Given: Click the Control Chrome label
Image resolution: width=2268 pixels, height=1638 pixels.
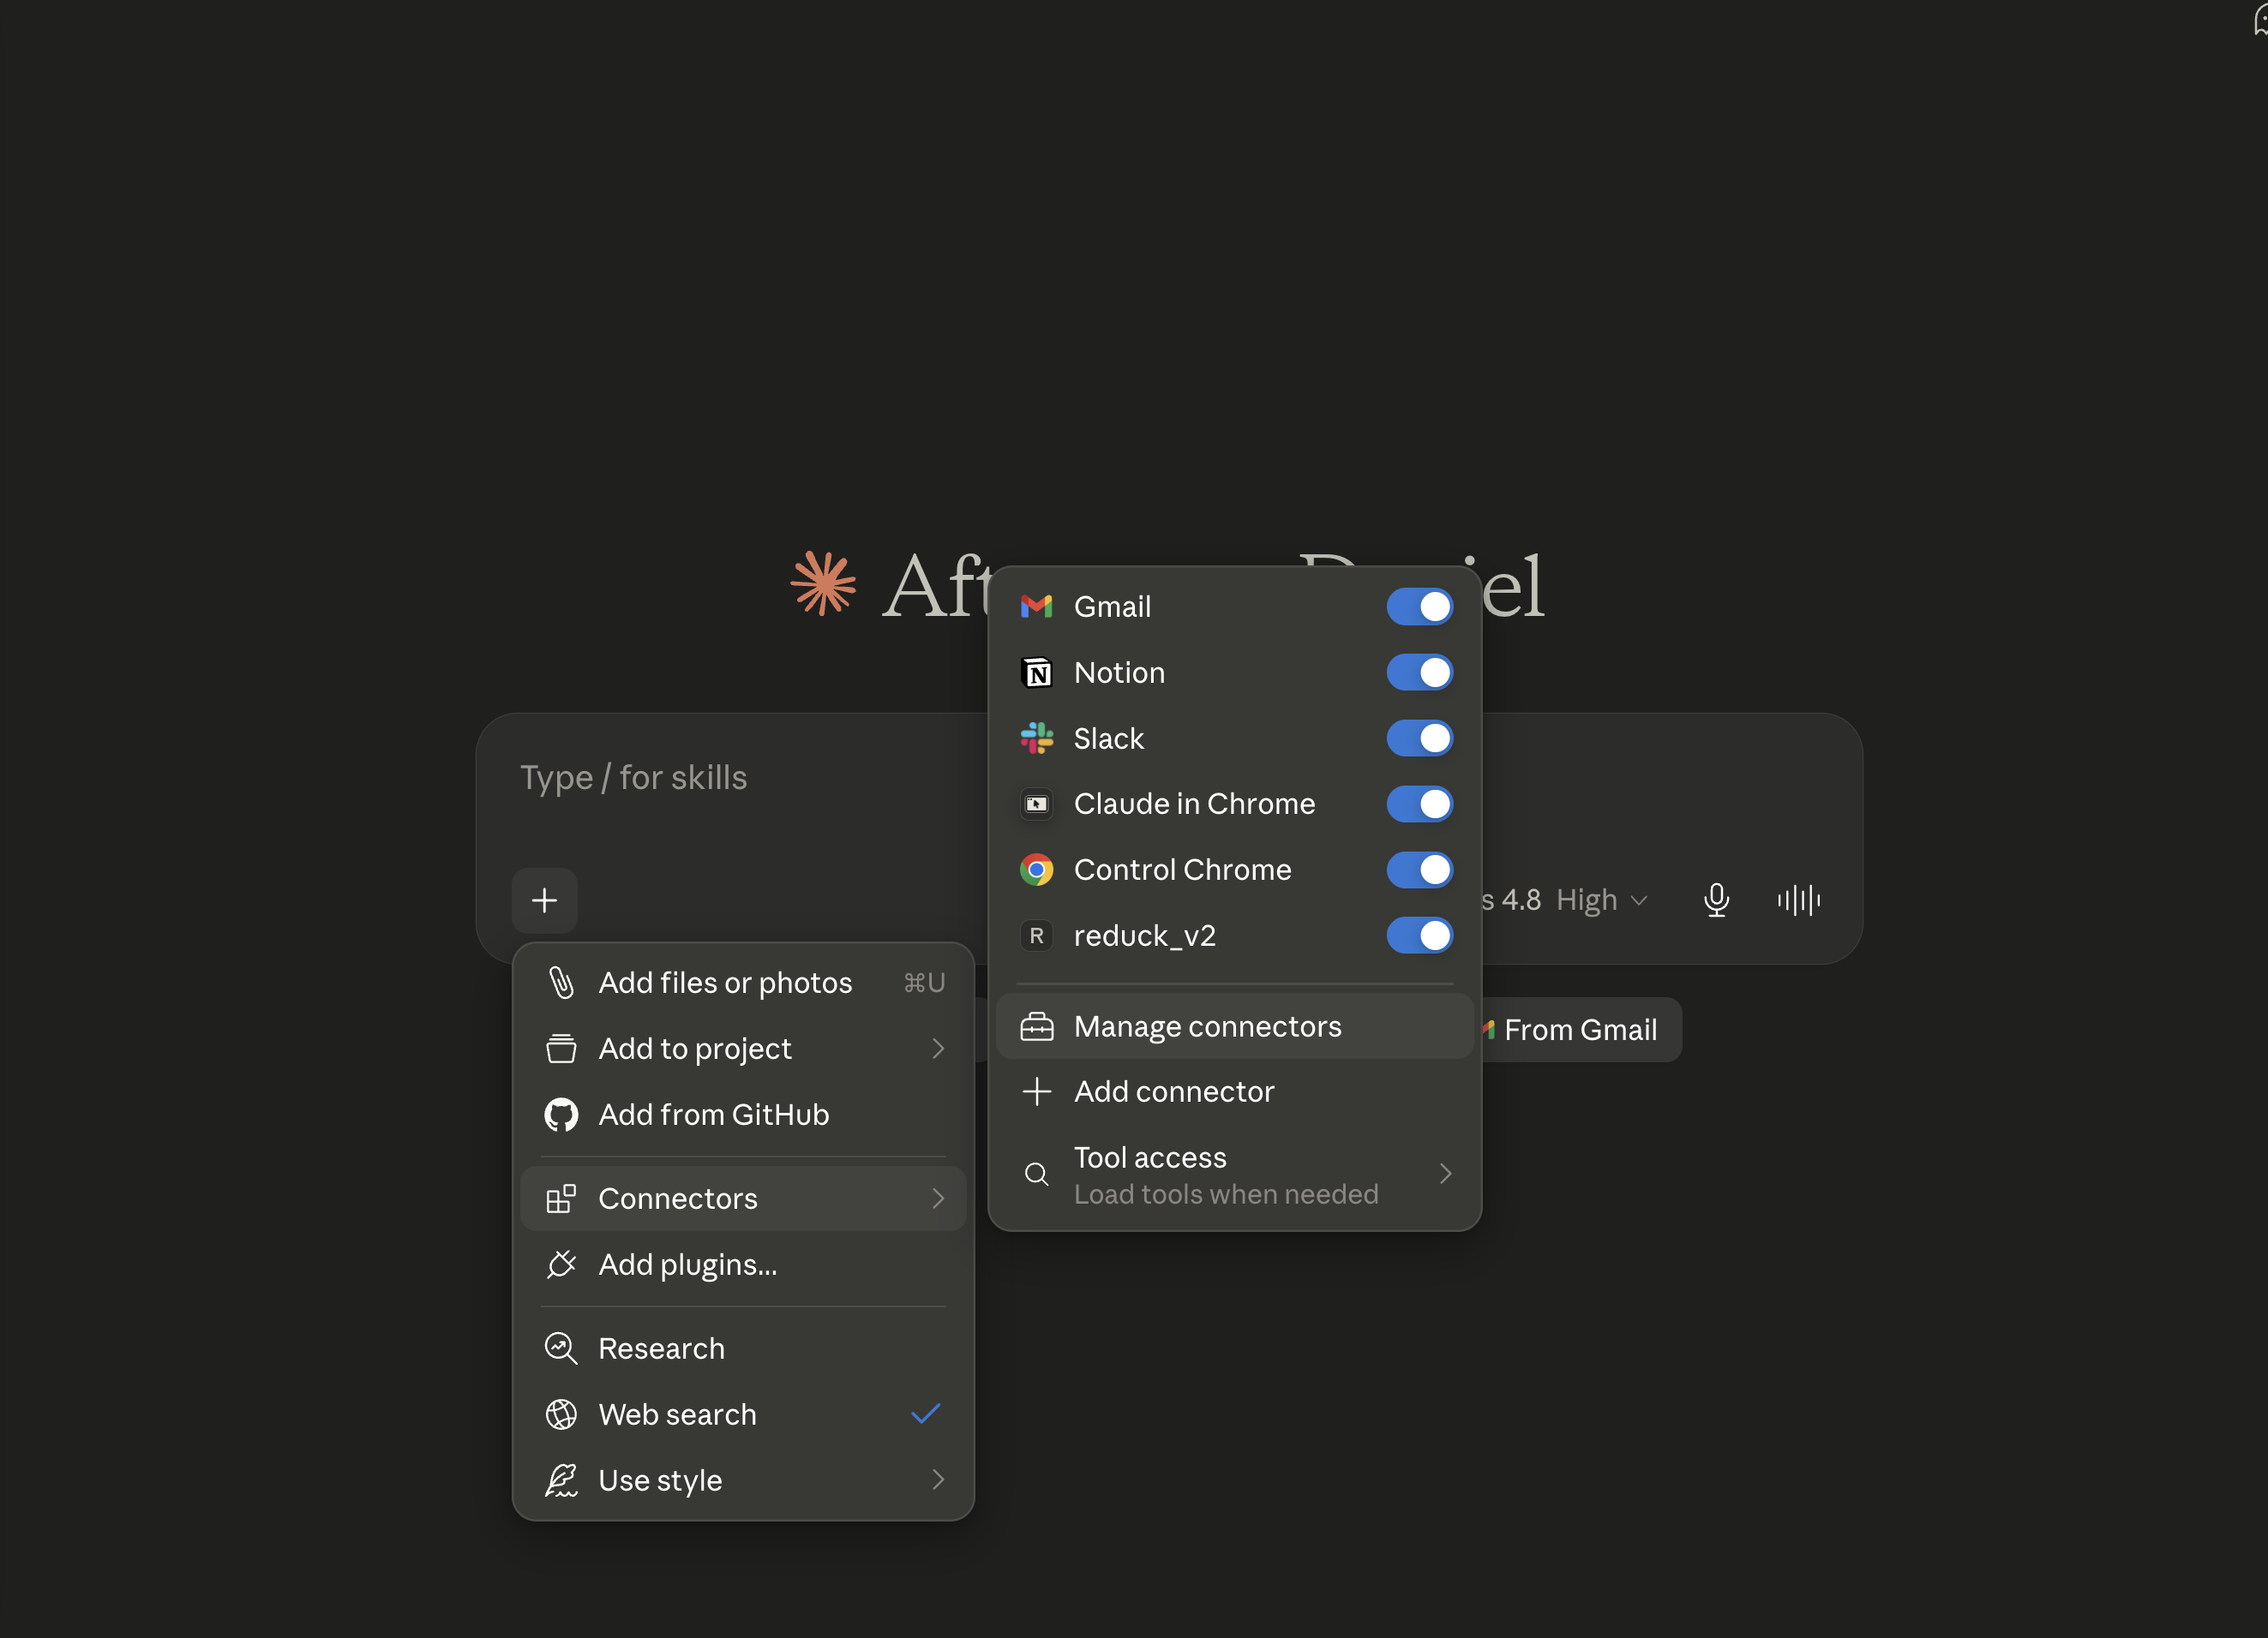Looking at the screenshot, I should (x=1182, y=870).
